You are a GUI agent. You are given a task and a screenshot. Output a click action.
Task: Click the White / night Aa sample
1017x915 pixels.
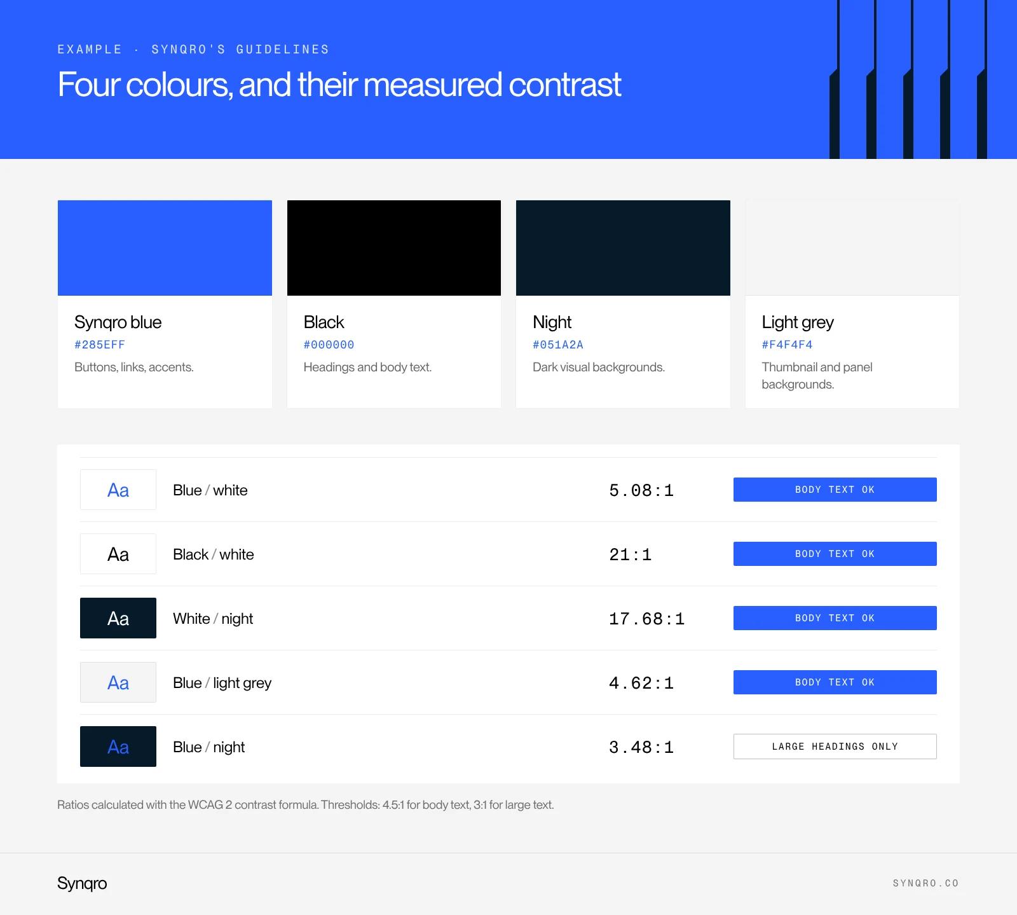118,618
